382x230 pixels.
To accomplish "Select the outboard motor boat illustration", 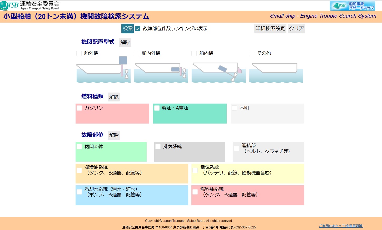I will [x=103, y=70].
